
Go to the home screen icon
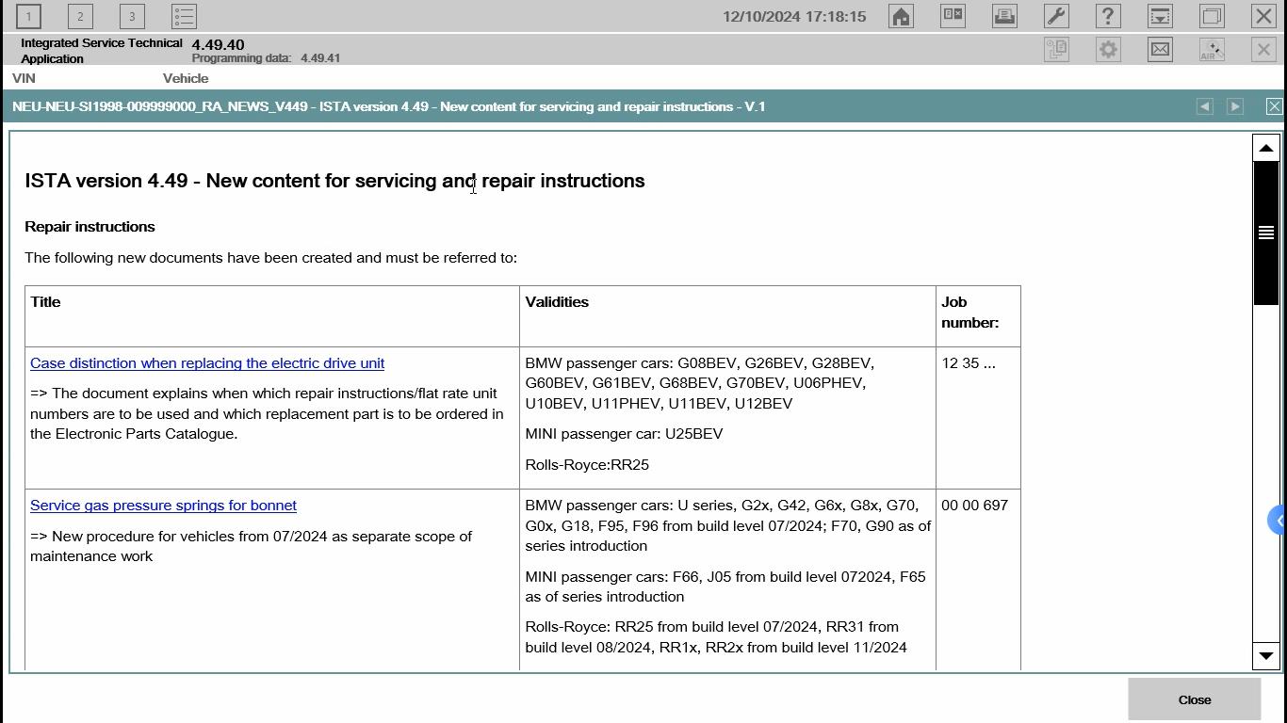point(901,16)
